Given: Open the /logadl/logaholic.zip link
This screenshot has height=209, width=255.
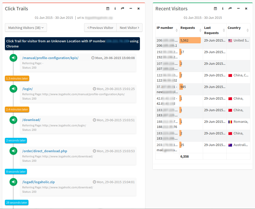Looking at the screenshot, I should click(x=38, y=182).
